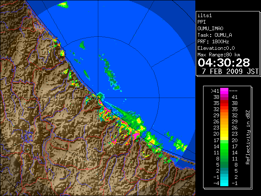Pick the magenta >41 dBZ color band
Viewport: 261px width, 196px height.
pyautogui.click(x=224, y=91)
